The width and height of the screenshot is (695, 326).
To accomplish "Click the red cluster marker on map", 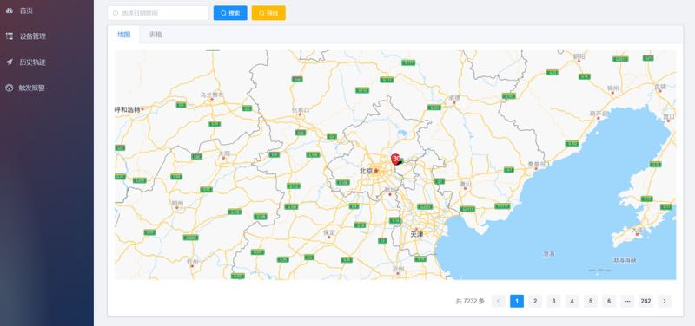I will (x=396, y=160).
